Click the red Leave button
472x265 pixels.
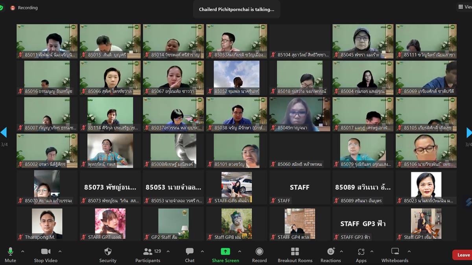click(463, 255)
